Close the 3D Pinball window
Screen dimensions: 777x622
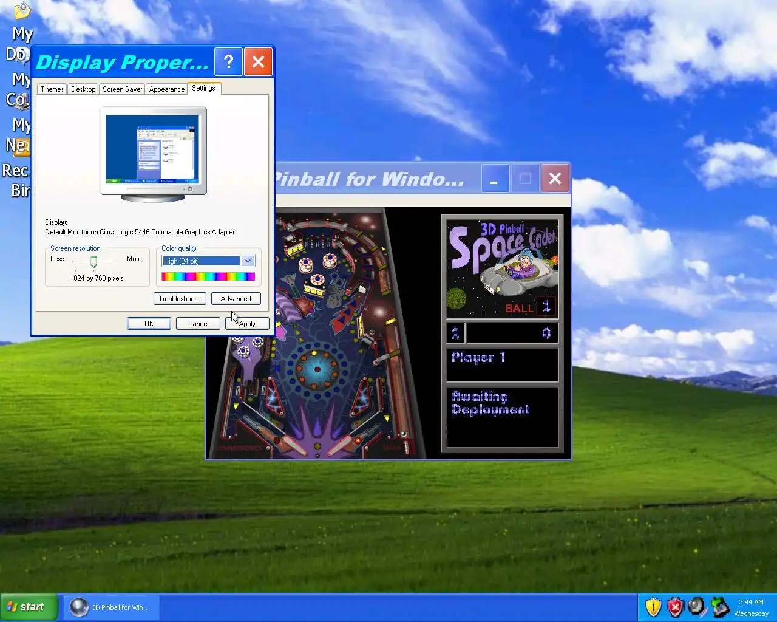click(555, 179)
